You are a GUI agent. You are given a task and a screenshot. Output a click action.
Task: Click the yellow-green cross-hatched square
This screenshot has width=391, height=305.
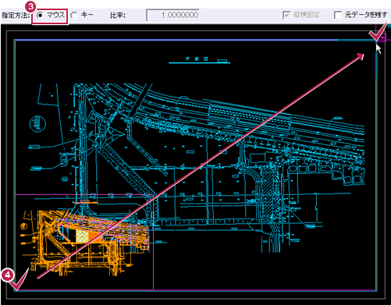click(x=82, y=236)
